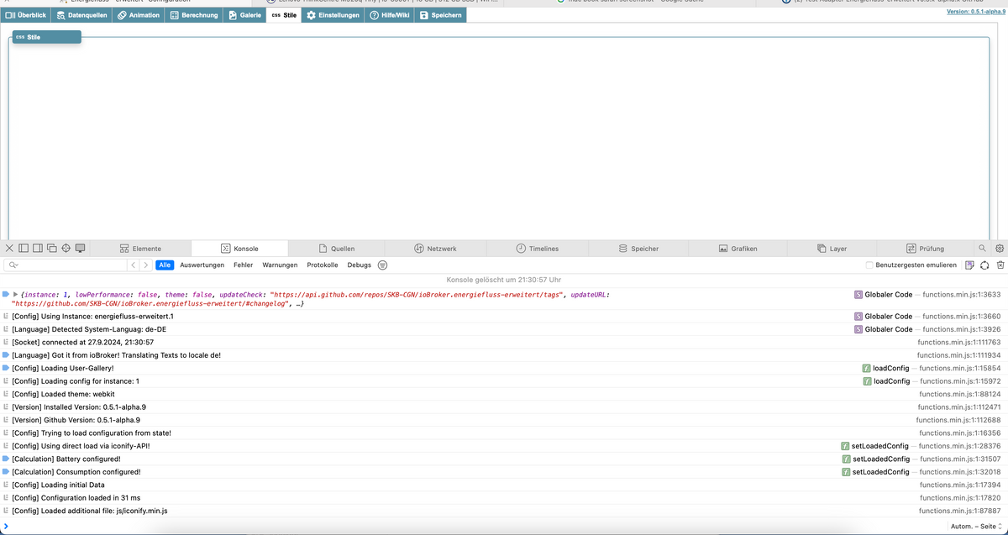Open source link functions.min.js:1:3660
Image resolution: width=1008 pixels, height=535 pixels.
[x=962, y=317]
